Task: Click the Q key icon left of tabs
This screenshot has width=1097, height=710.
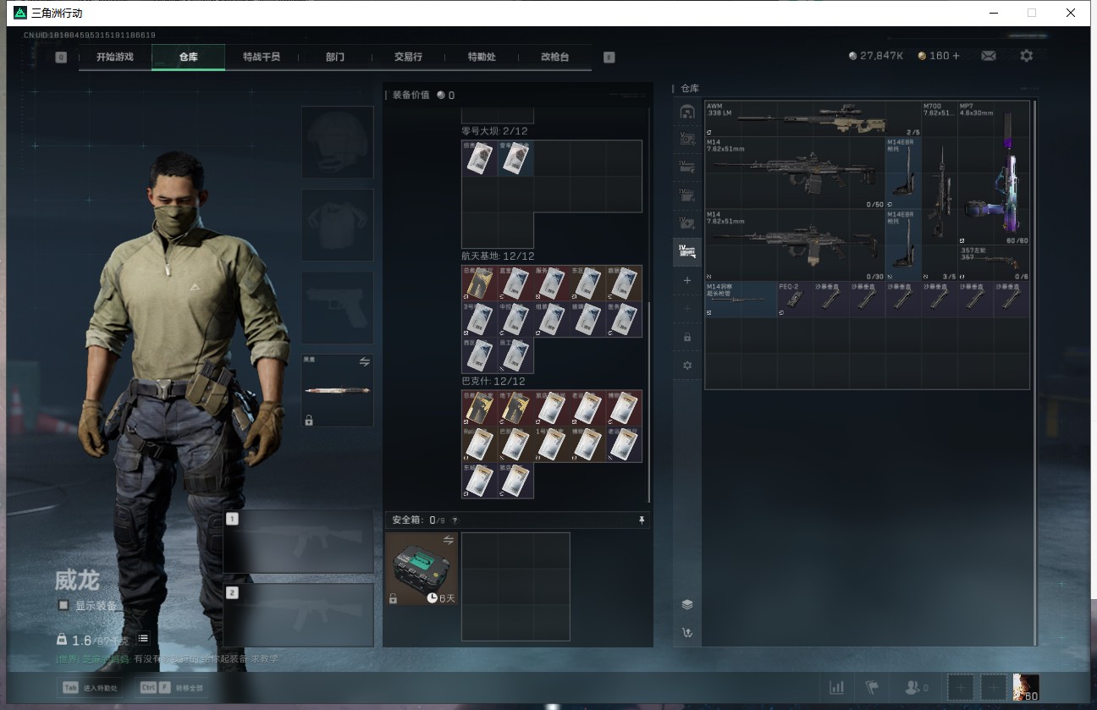Action: (x=61, y=58)
